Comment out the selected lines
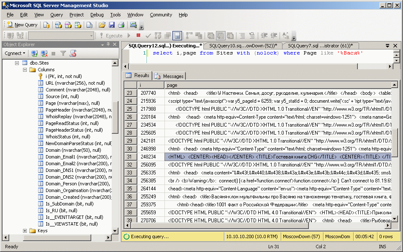Viewport: 403px width, 252px height. click(242, 36)
